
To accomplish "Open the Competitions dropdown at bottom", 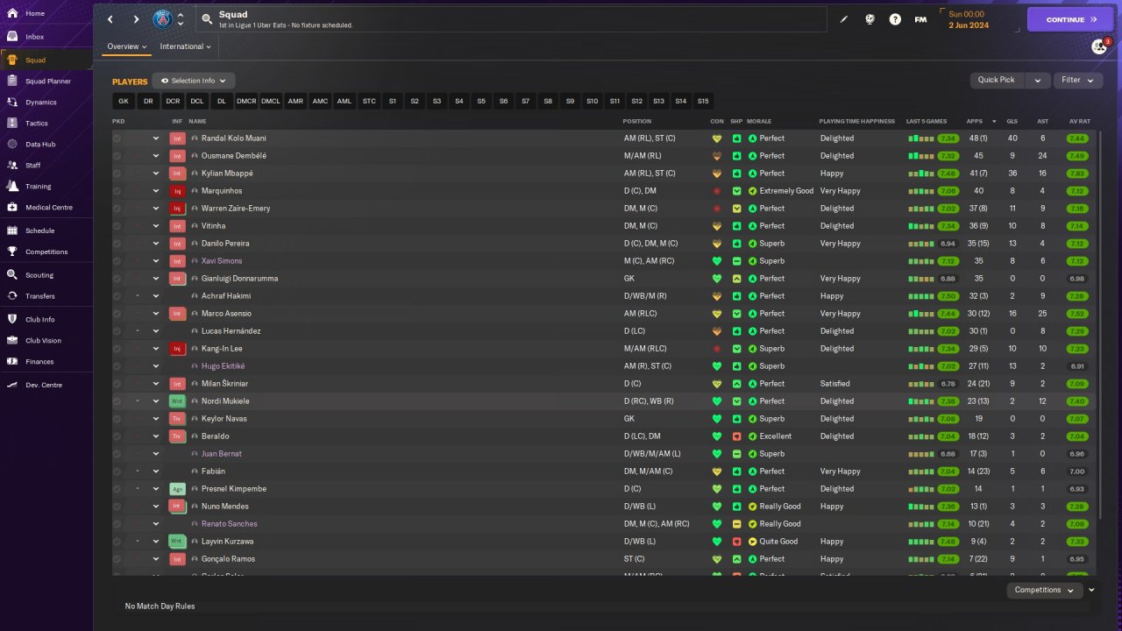I will (1043, 590).
